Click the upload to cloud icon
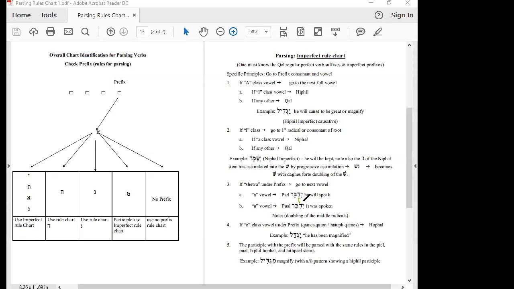Image resolution: width=514 pixels, height=289 pixels. coord(34,32)
